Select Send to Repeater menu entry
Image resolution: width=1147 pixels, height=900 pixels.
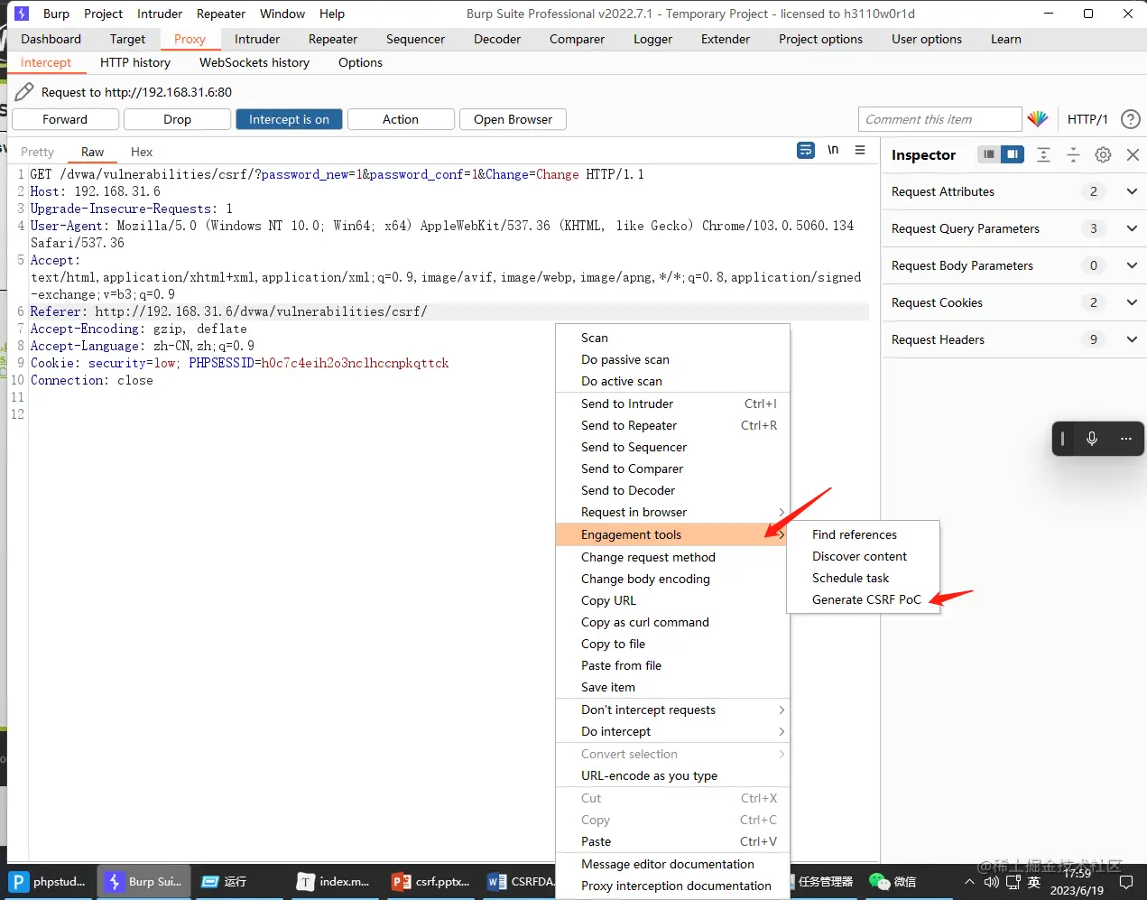(x=672, y=425)
